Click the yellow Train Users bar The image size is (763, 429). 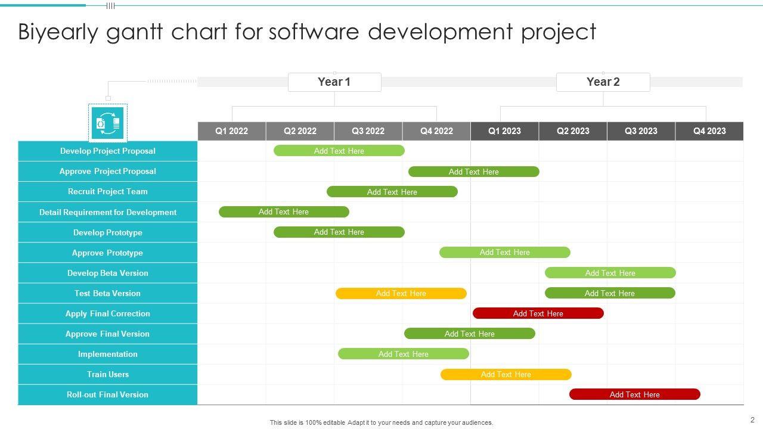click(x=505, y=374)
